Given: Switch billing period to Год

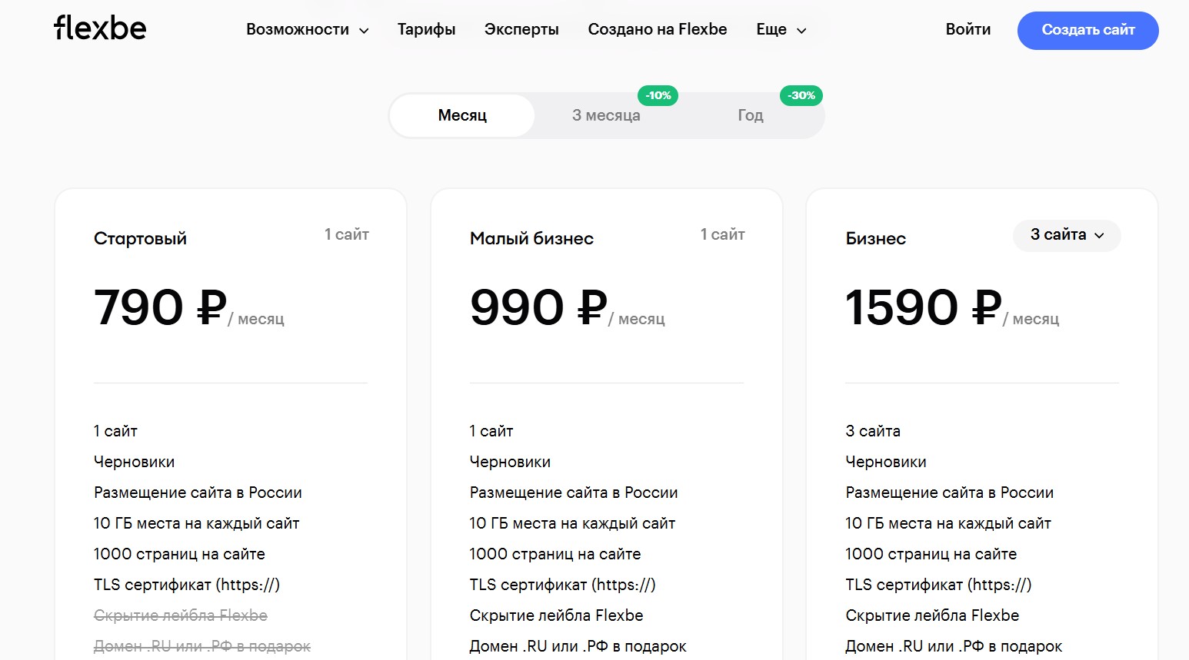Looking at the screenshot, I should click(750, 115).
